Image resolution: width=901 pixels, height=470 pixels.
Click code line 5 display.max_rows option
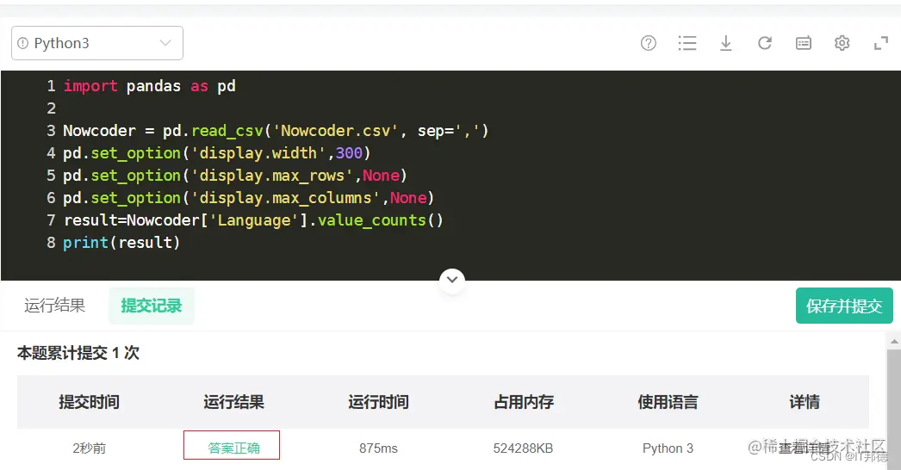tap(235, 176)
